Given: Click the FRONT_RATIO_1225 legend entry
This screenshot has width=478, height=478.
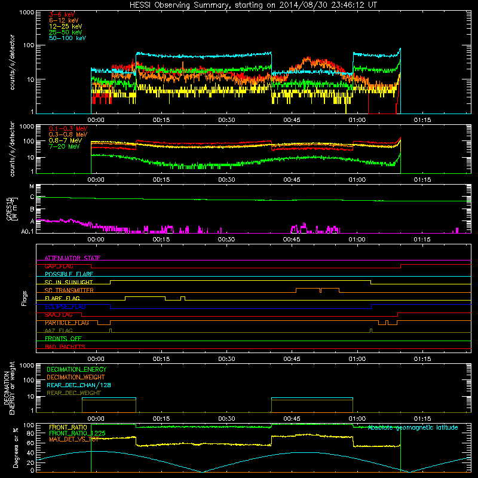Looking at the screenshot, I should click(77, 433).
